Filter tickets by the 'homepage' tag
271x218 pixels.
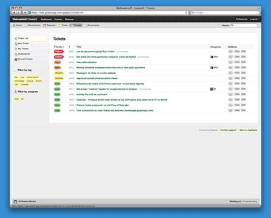coord(19,81)
